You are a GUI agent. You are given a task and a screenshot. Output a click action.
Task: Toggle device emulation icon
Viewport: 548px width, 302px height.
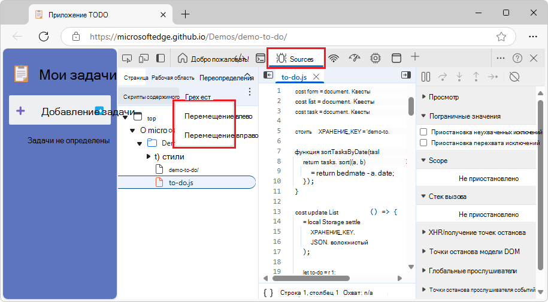point(144,58)
